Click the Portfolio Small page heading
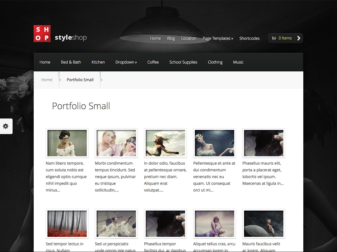The image size is (337, 252). click(81, 106)
